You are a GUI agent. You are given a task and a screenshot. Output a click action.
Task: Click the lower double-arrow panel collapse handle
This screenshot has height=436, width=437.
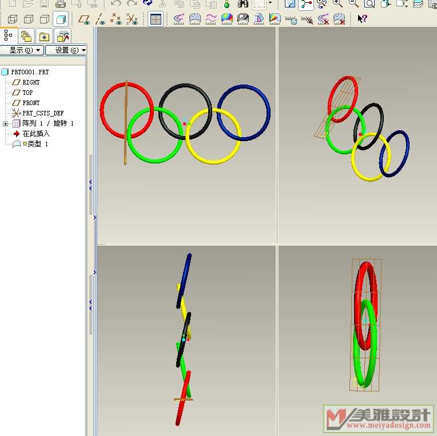tap(90, 305)
